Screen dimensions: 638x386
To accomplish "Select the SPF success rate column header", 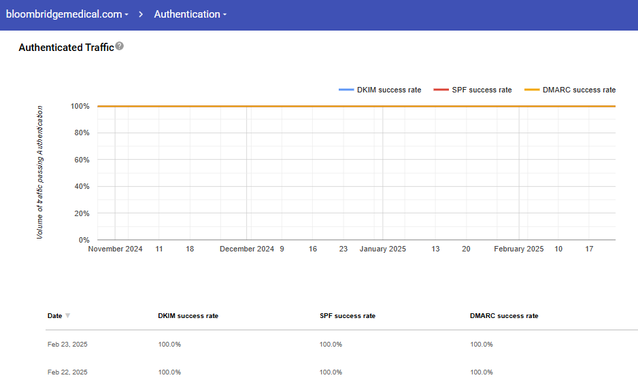I will (347, 316).
